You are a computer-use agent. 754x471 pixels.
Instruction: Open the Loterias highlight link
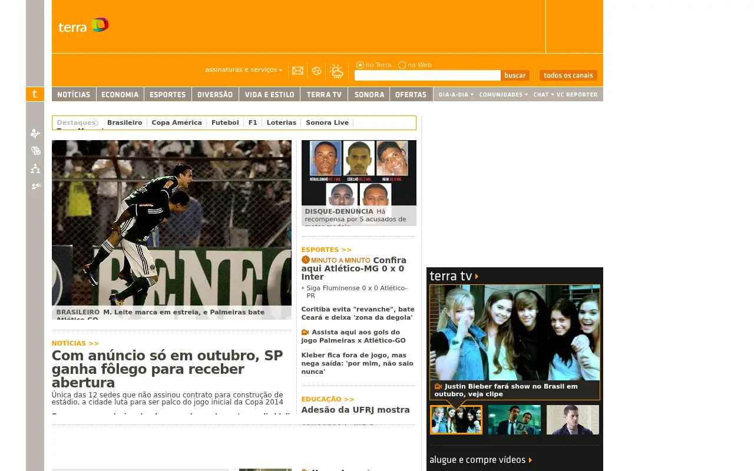tap(282, 122)
